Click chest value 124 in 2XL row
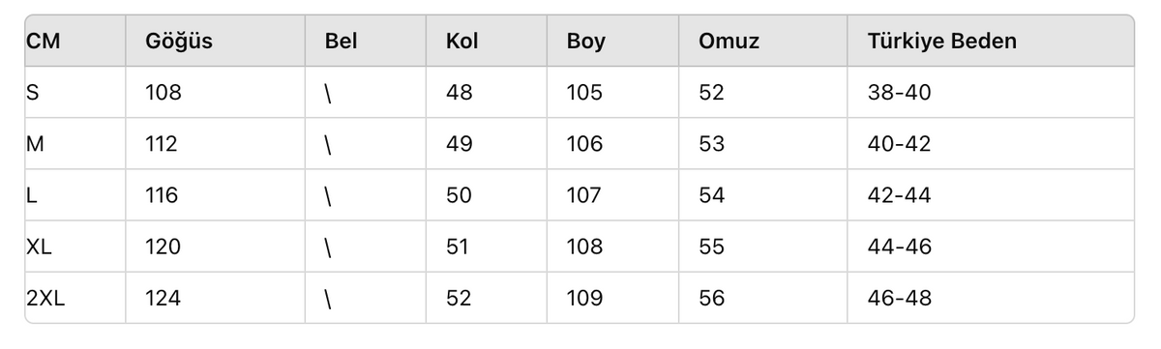Screen dimensions: 1161x349 point(163,298)
